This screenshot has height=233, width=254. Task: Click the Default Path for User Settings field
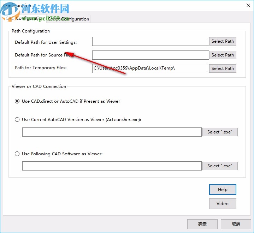coord(150,41)
